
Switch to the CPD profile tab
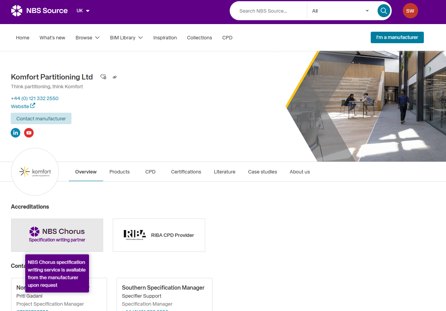pyautogui.click(x=150, y=172)
